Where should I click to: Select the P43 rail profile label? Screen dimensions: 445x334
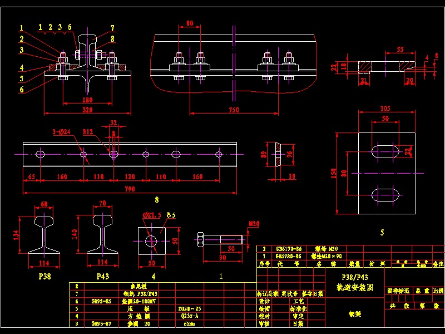(x=102, y=276)
